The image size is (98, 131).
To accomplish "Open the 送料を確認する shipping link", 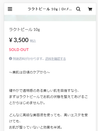I will 55,59.
